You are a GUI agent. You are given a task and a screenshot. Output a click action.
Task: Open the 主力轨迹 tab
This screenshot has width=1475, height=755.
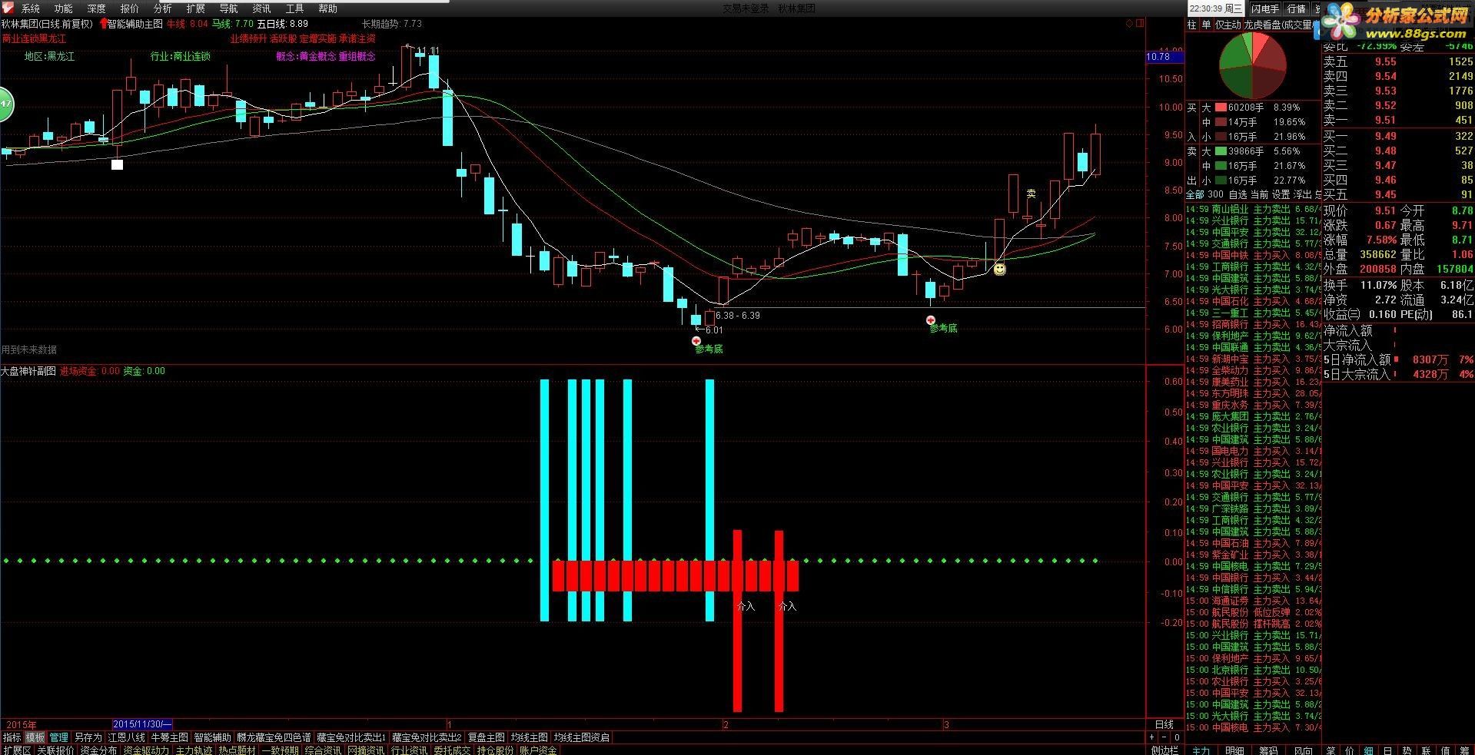(194, 750)
